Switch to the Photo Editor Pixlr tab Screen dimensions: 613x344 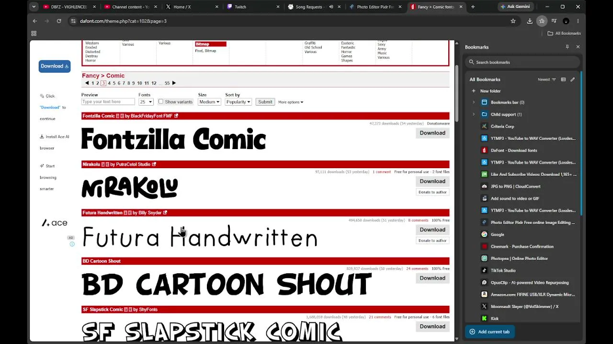[375, 7]
